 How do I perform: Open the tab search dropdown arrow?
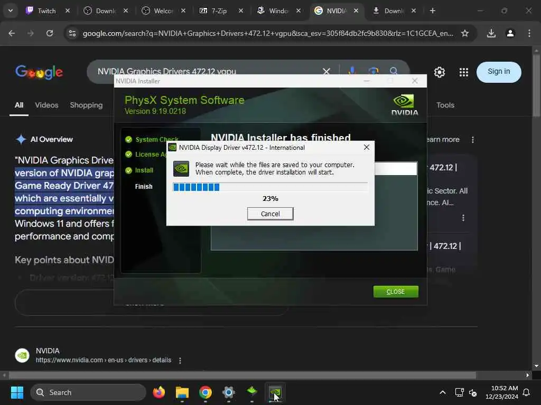pyautogui.click(x=11, y=11)
